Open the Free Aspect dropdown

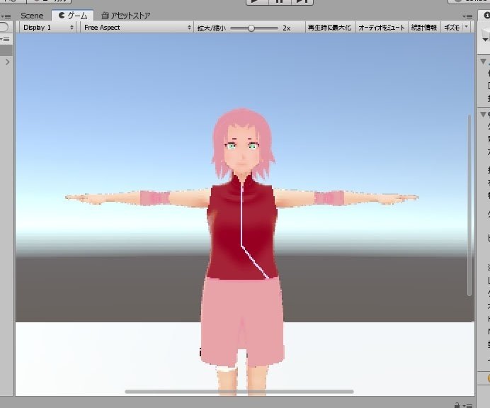(137, 28)
